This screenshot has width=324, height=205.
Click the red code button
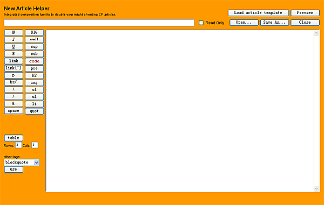click(x=35, y=61)
